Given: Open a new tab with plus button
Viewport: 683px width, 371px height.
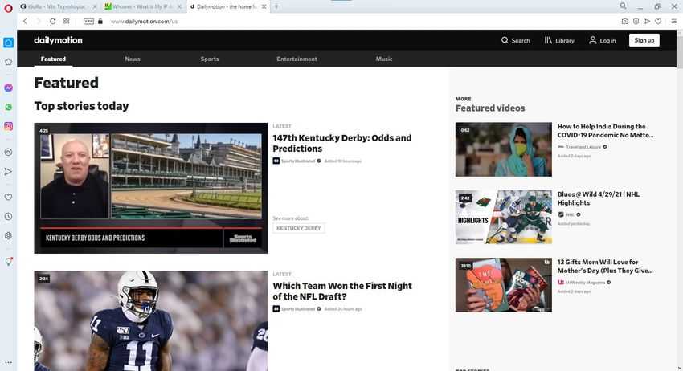Looking at the screenshot, I should tap(276, 6).
